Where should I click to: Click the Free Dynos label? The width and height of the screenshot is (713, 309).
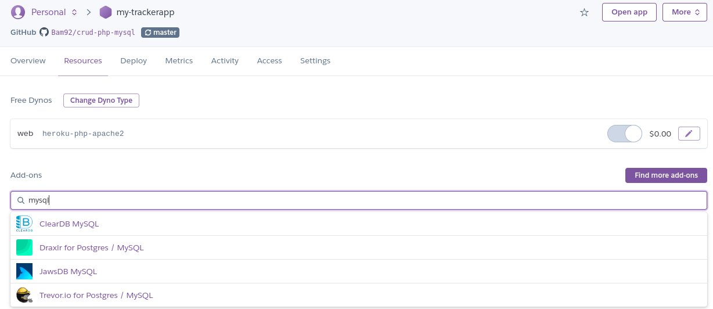31,100
